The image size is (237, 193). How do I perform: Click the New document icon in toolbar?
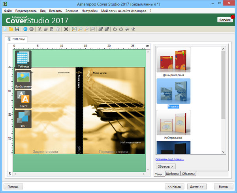(5, 29)
